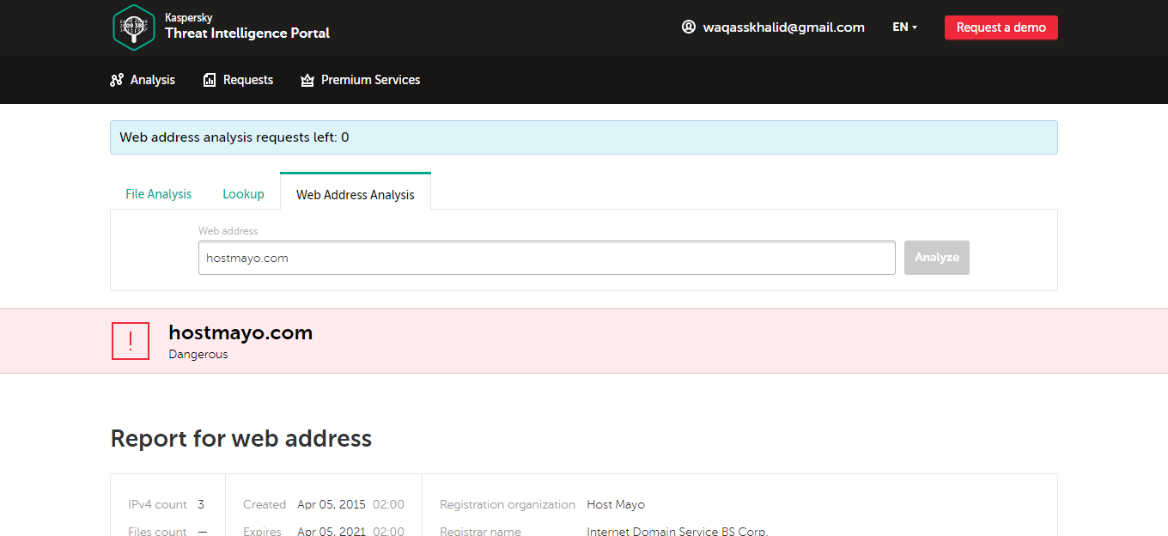Click the Request a demo button
This screenshot has height=536, width=1168.
pos(1001,27)
